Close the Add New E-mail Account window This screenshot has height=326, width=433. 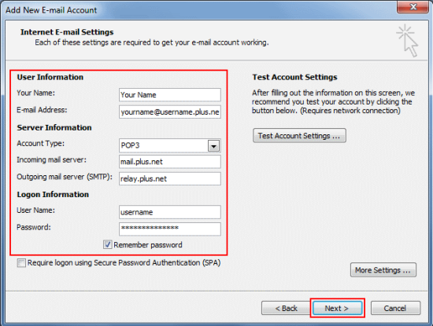click(413, 6)
